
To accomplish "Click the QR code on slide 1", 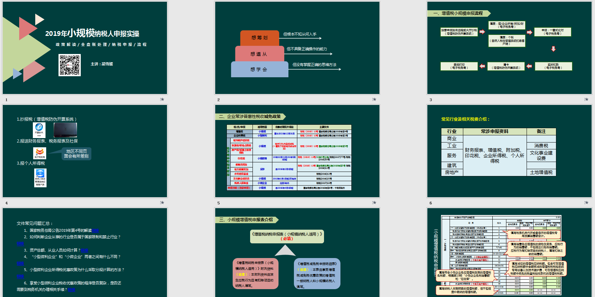I will coord(69,65).
